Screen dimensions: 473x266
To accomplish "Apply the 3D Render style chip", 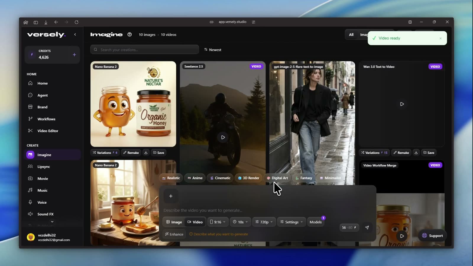I will click(x=248, y=178).
